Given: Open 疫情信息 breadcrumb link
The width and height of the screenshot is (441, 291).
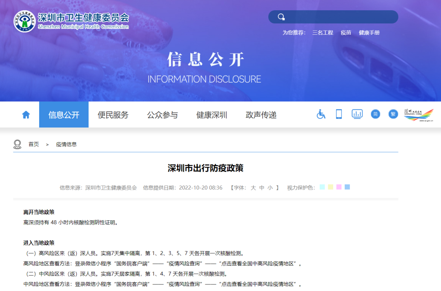Looking at the screenshot, I should pos(67,144).
